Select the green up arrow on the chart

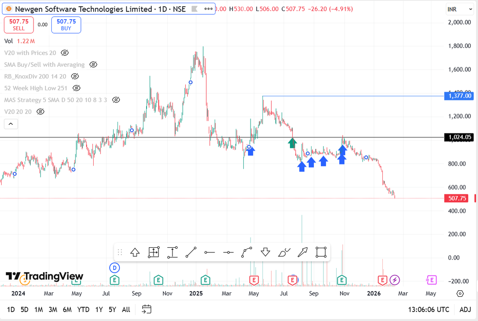pyautogui.click(x=293, y=142)
